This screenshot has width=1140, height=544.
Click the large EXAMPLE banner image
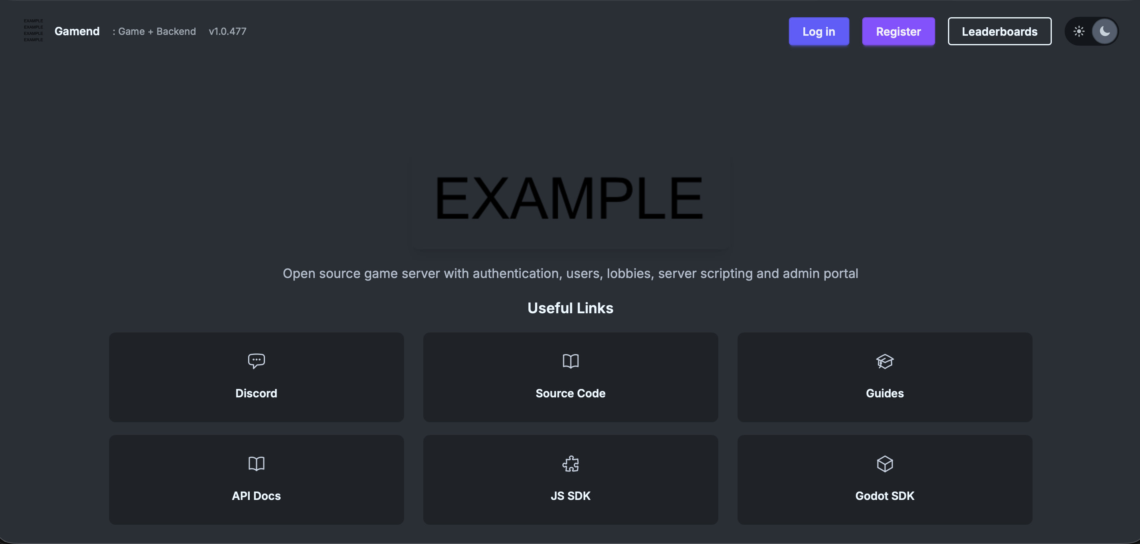point(570,199)
